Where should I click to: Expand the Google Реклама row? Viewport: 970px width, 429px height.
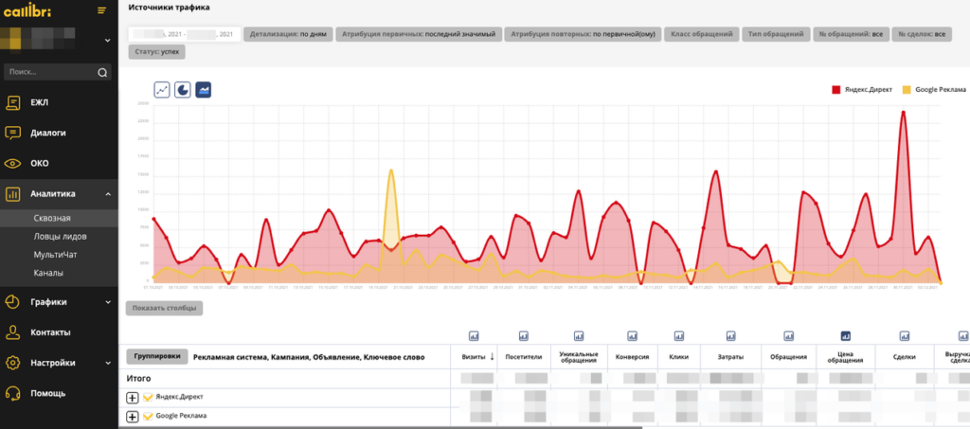click(133, 416)
